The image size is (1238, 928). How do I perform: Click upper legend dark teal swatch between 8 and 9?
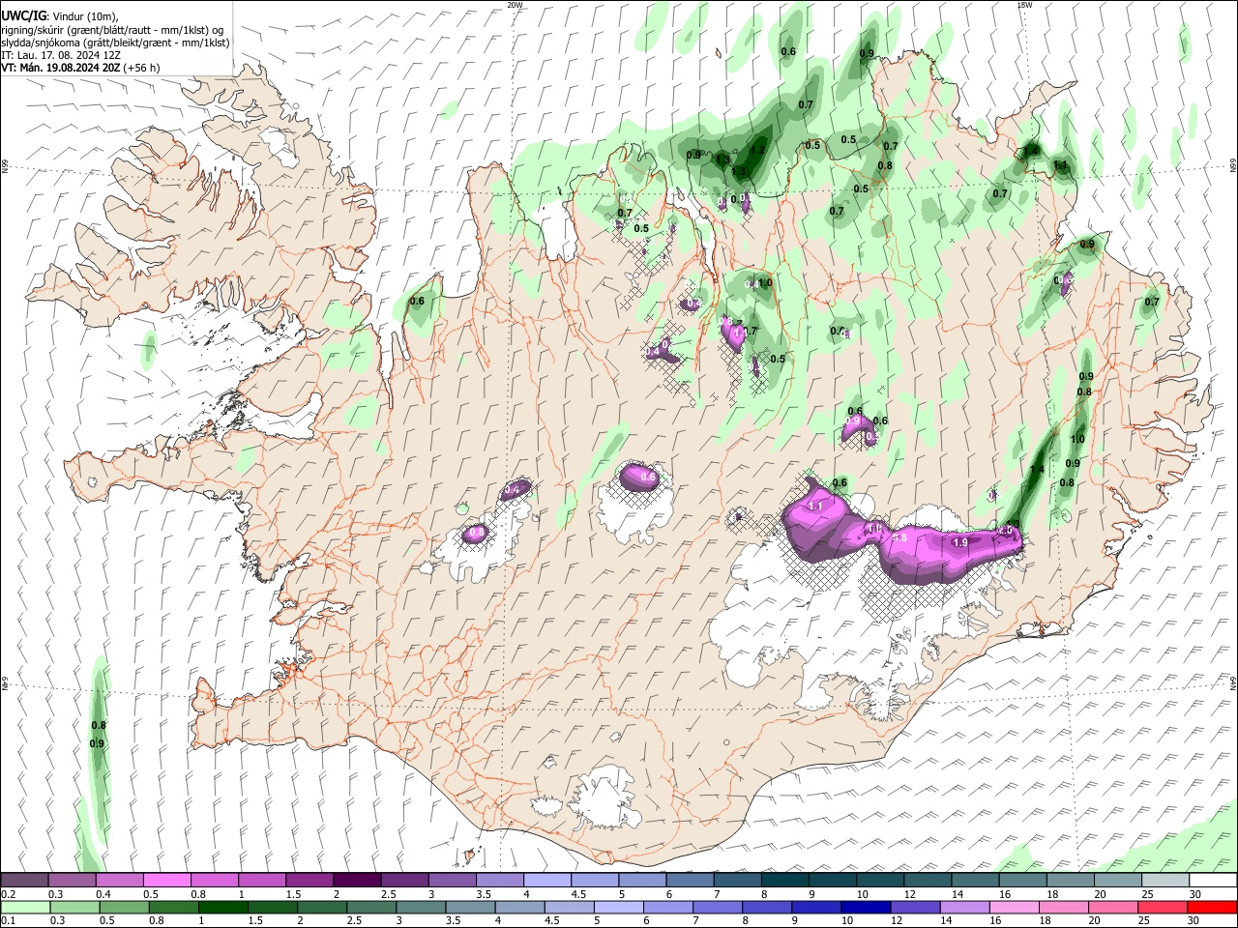(783, 881)
